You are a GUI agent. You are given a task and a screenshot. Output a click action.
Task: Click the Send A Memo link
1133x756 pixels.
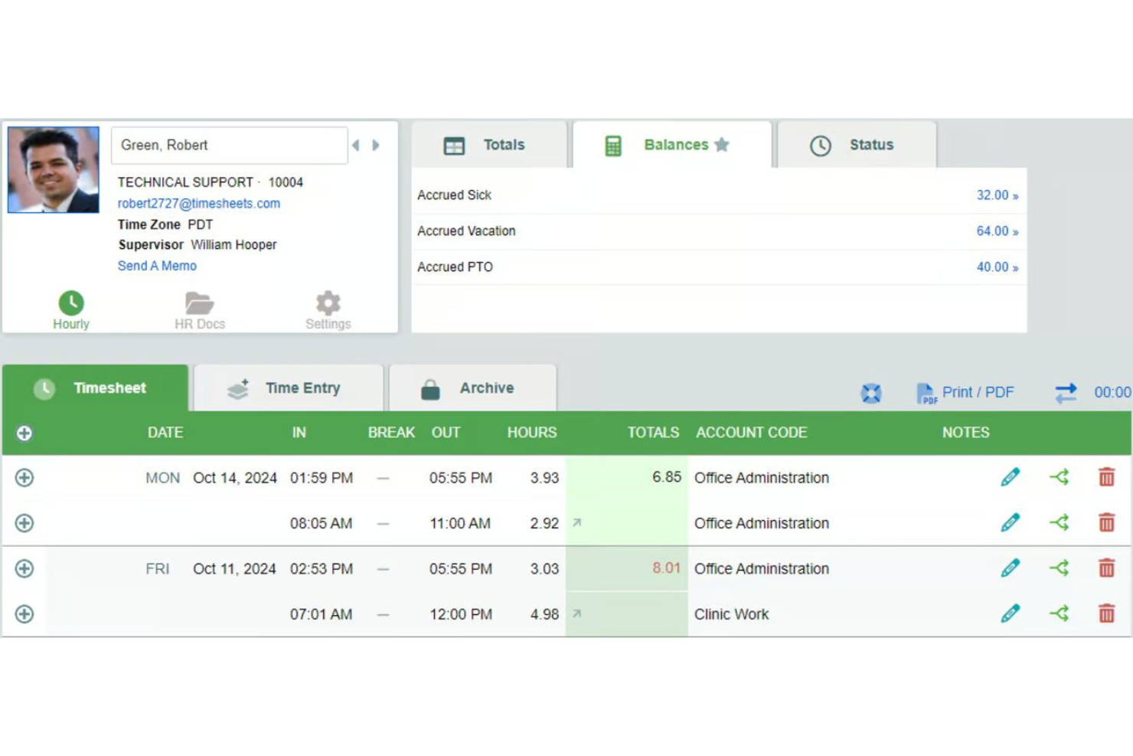pos(157,266)
